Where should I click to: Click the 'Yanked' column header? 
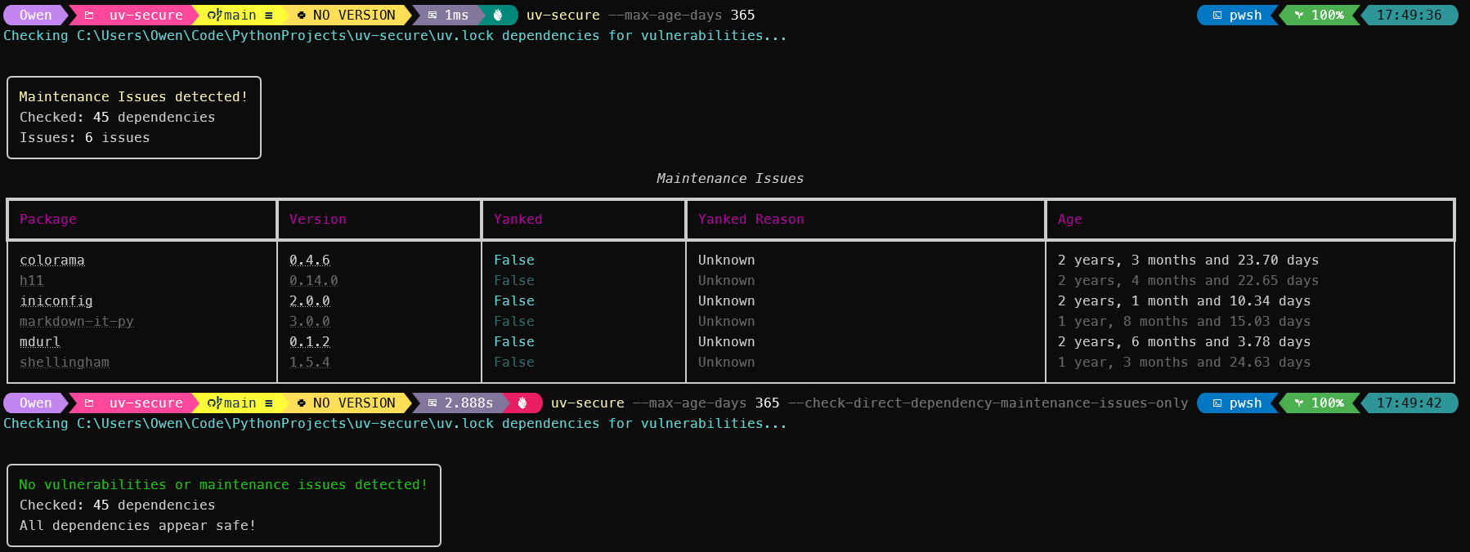[x=518, y=220]
